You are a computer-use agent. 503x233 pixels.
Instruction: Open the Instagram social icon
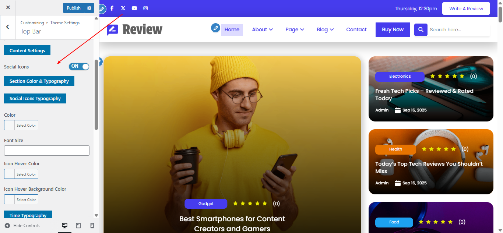(x=145, y=8)
